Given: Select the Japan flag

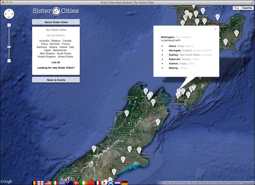Looking at the screenshot, I should click(104, 183).
